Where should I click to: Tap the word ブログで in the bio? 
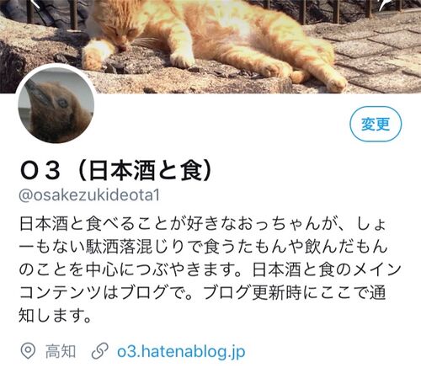(x=152, y=292)
